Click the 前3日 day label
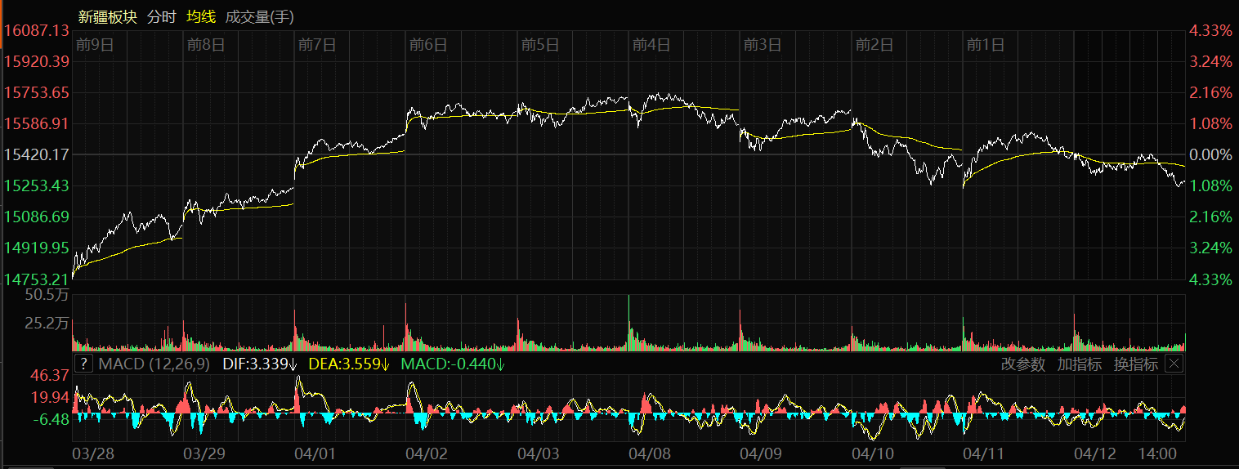 tap(762, 45)
